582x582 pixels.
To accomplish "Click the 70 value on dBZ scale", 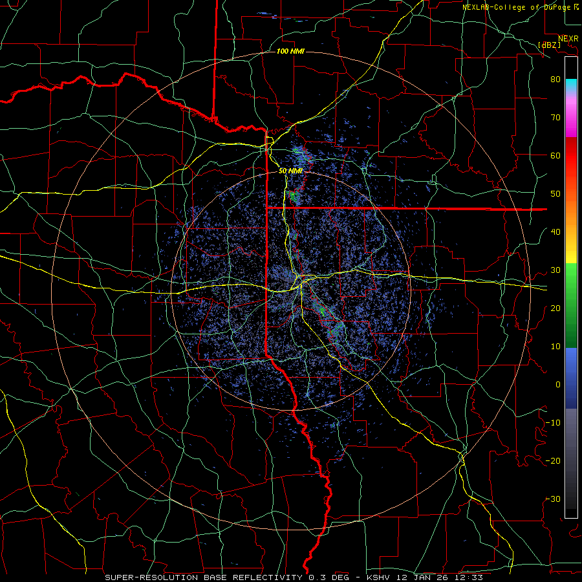I will coord(555,117).
